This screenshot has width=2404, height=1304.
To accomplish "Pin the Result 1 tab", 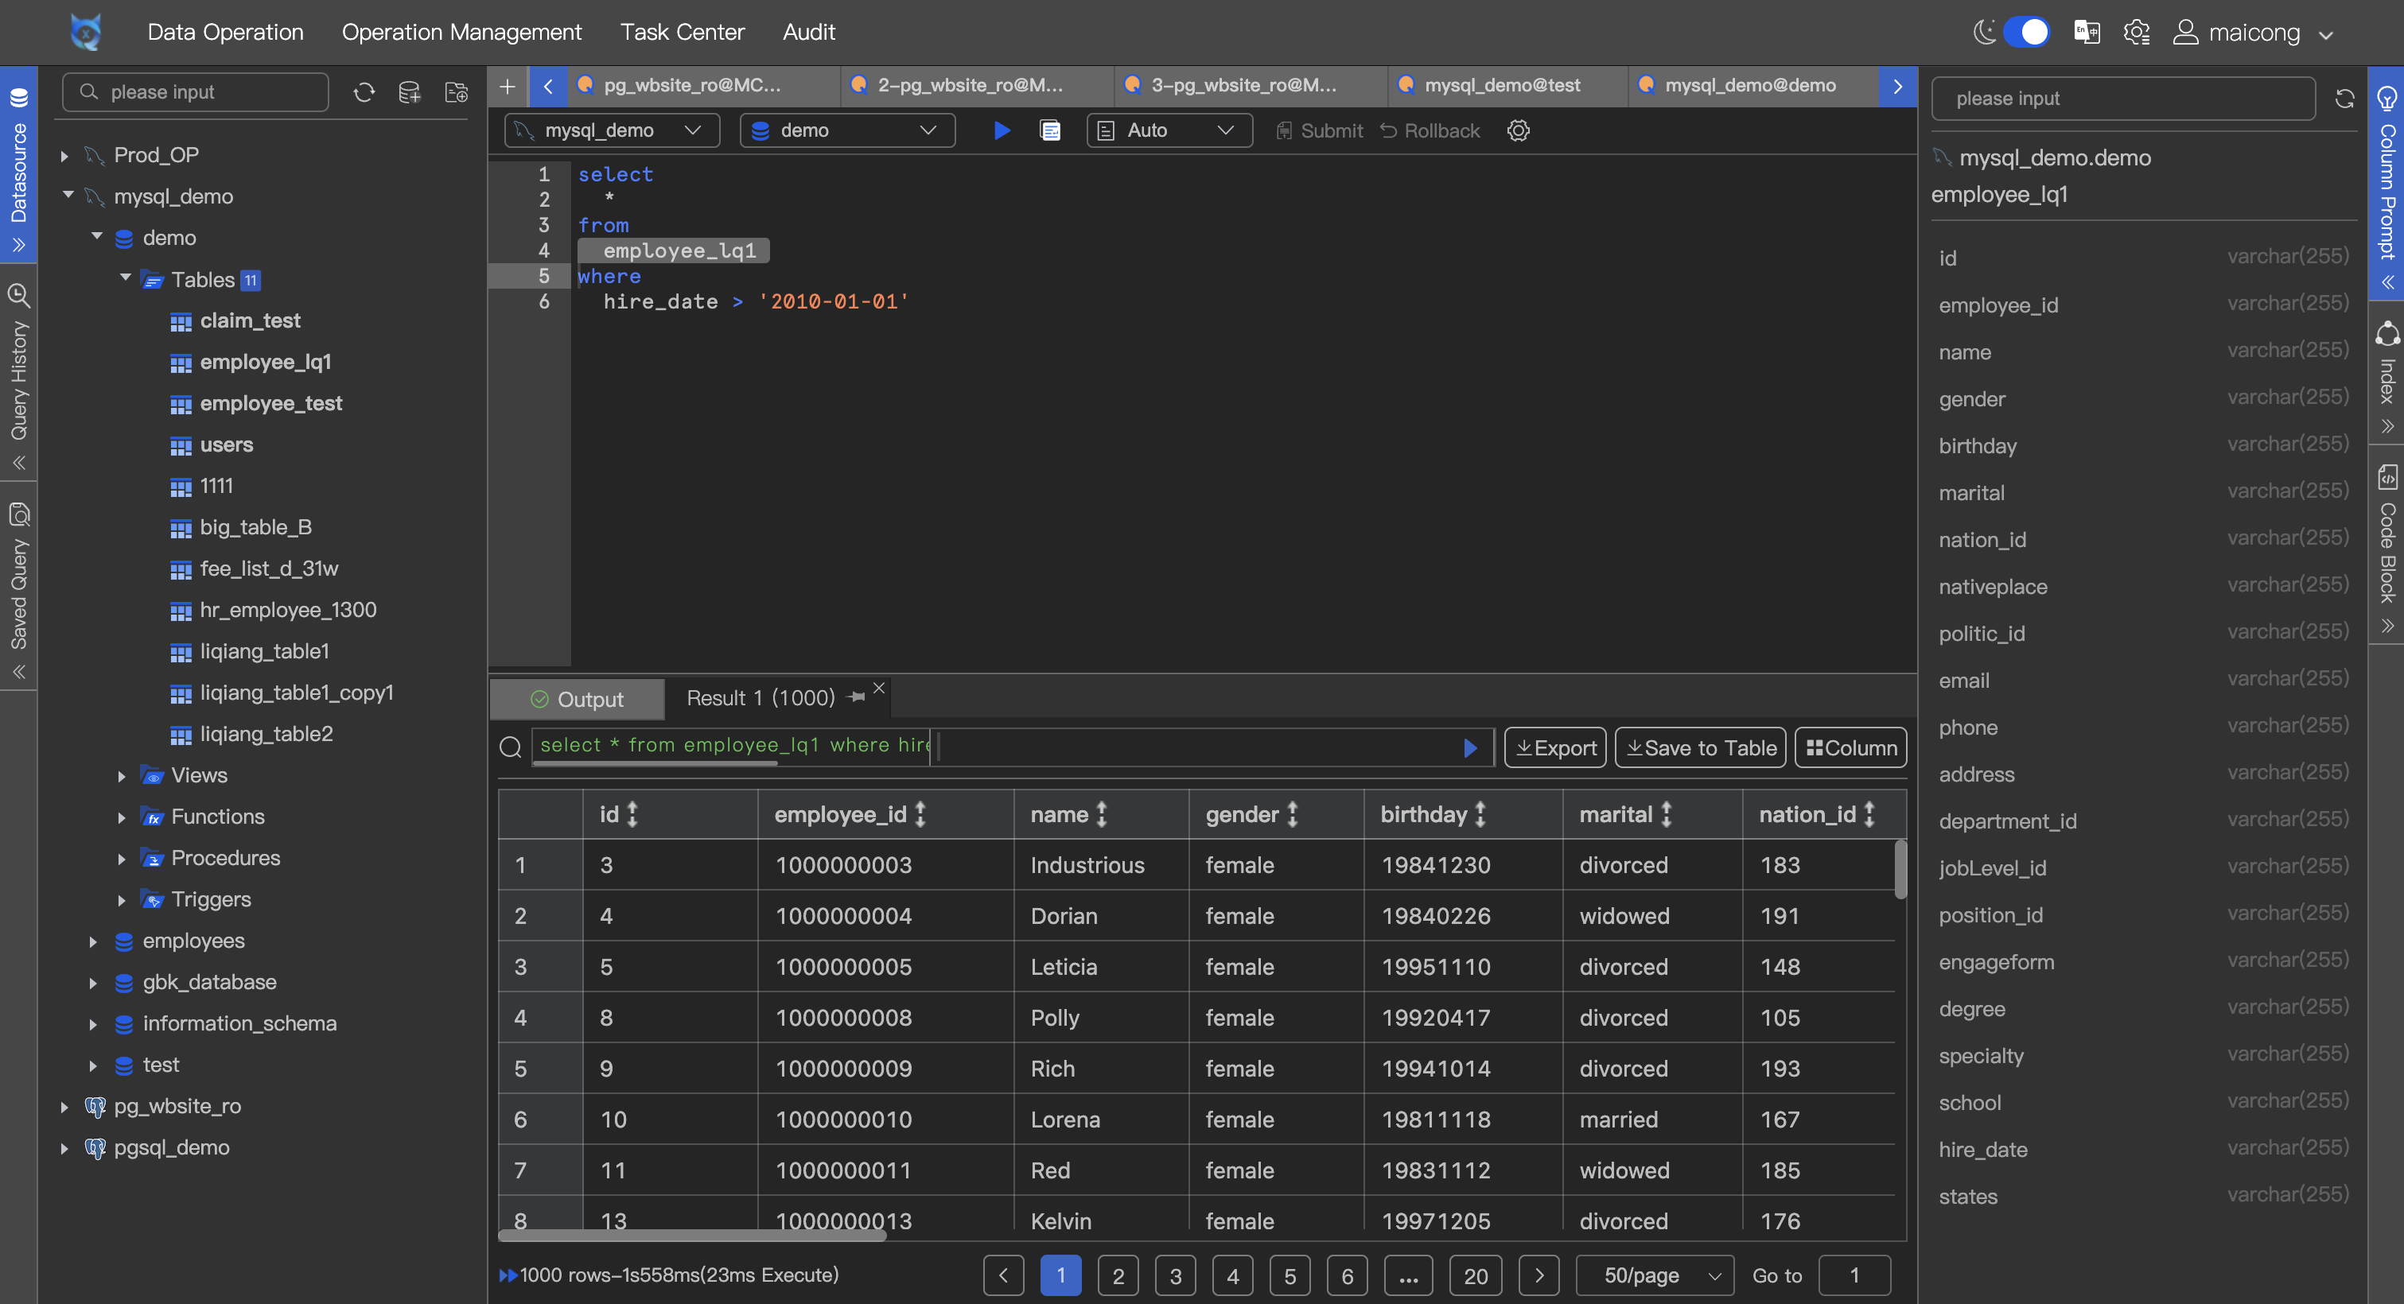I will click(x=857, y=697).
